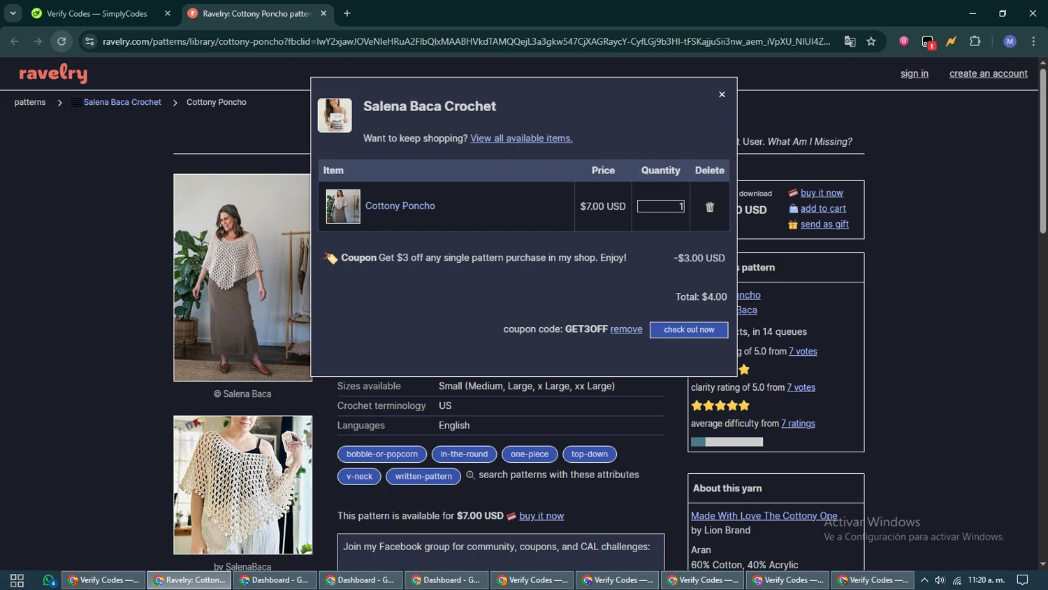Select the written-pattern attribute tag
This screenshot has width=1048, height=590.
[423, 477]
